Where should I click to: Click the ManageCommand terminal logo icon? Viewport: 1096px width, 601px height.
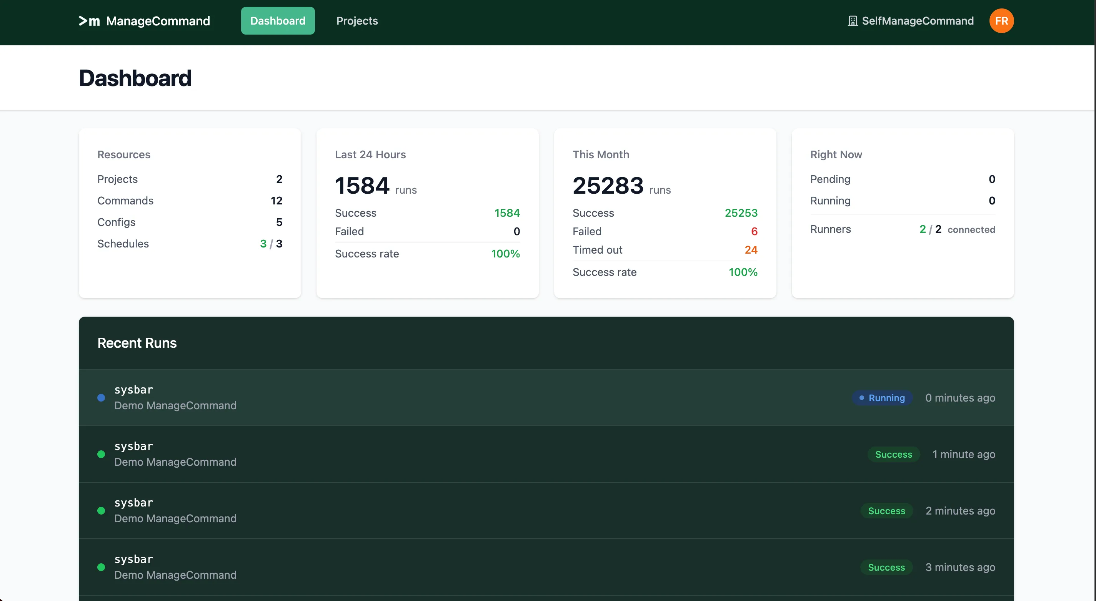coord(89,21)
